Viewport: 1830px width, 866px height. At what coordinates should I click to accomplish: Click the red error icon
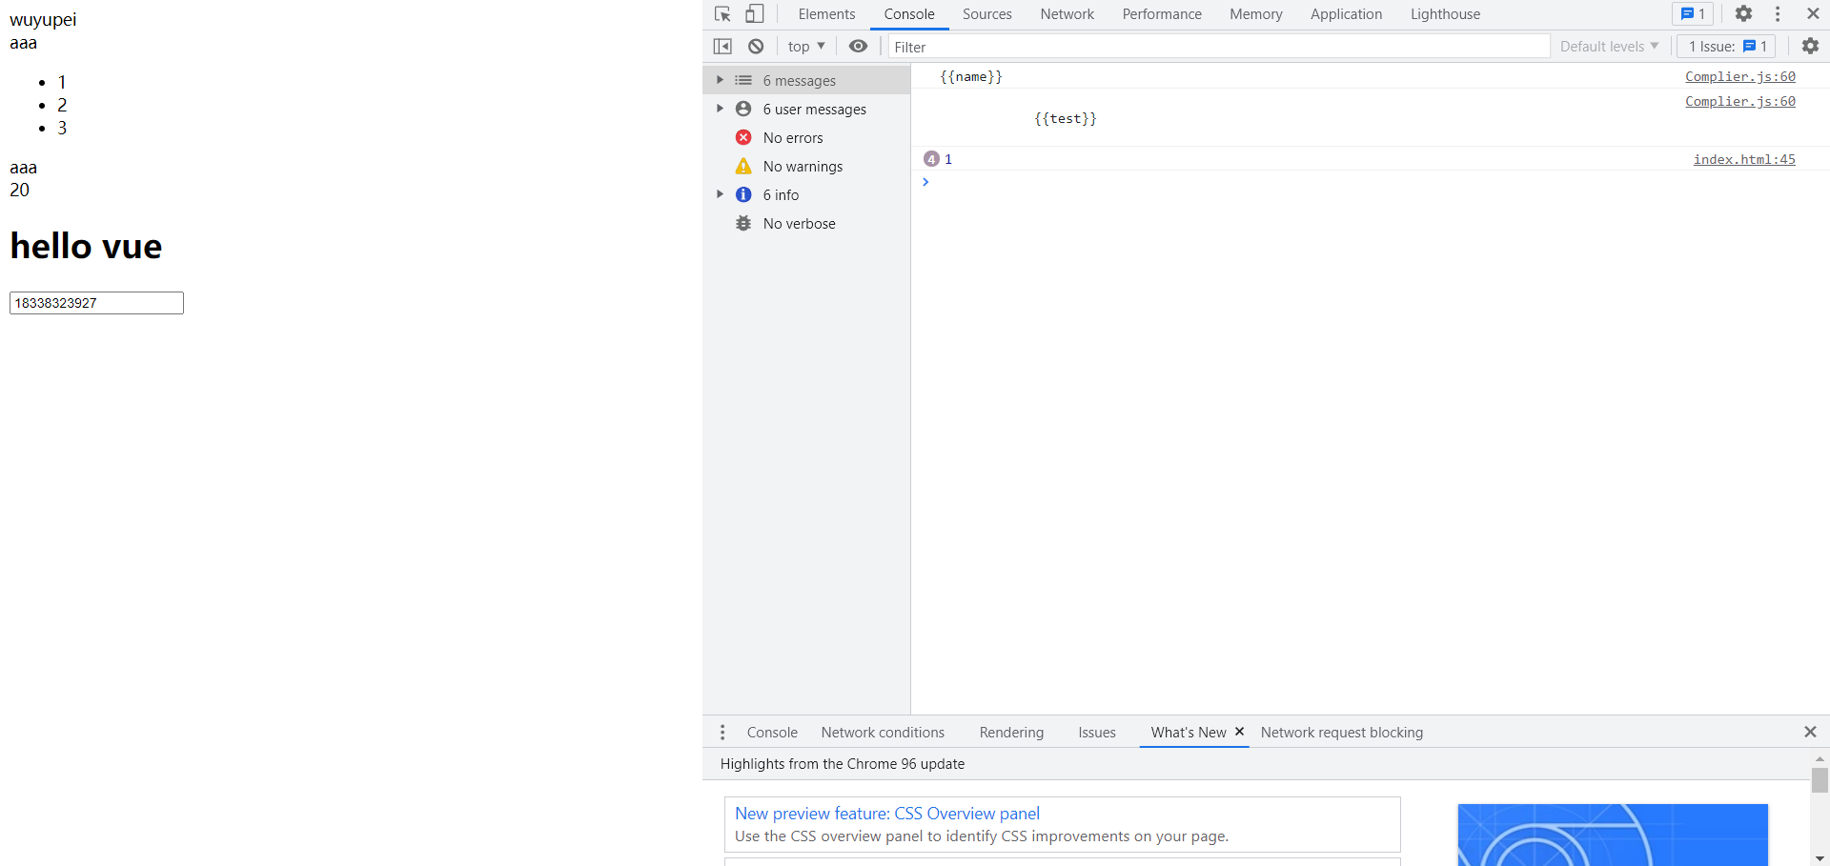click(743, 138)
